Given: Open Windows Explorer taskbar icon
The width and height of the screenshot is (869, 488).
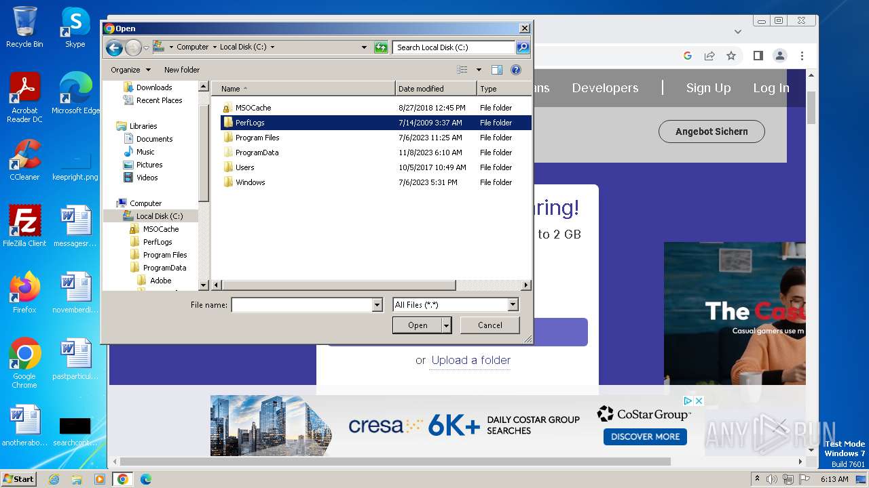Looking at the screenshot, I should (x=77, y=479).
